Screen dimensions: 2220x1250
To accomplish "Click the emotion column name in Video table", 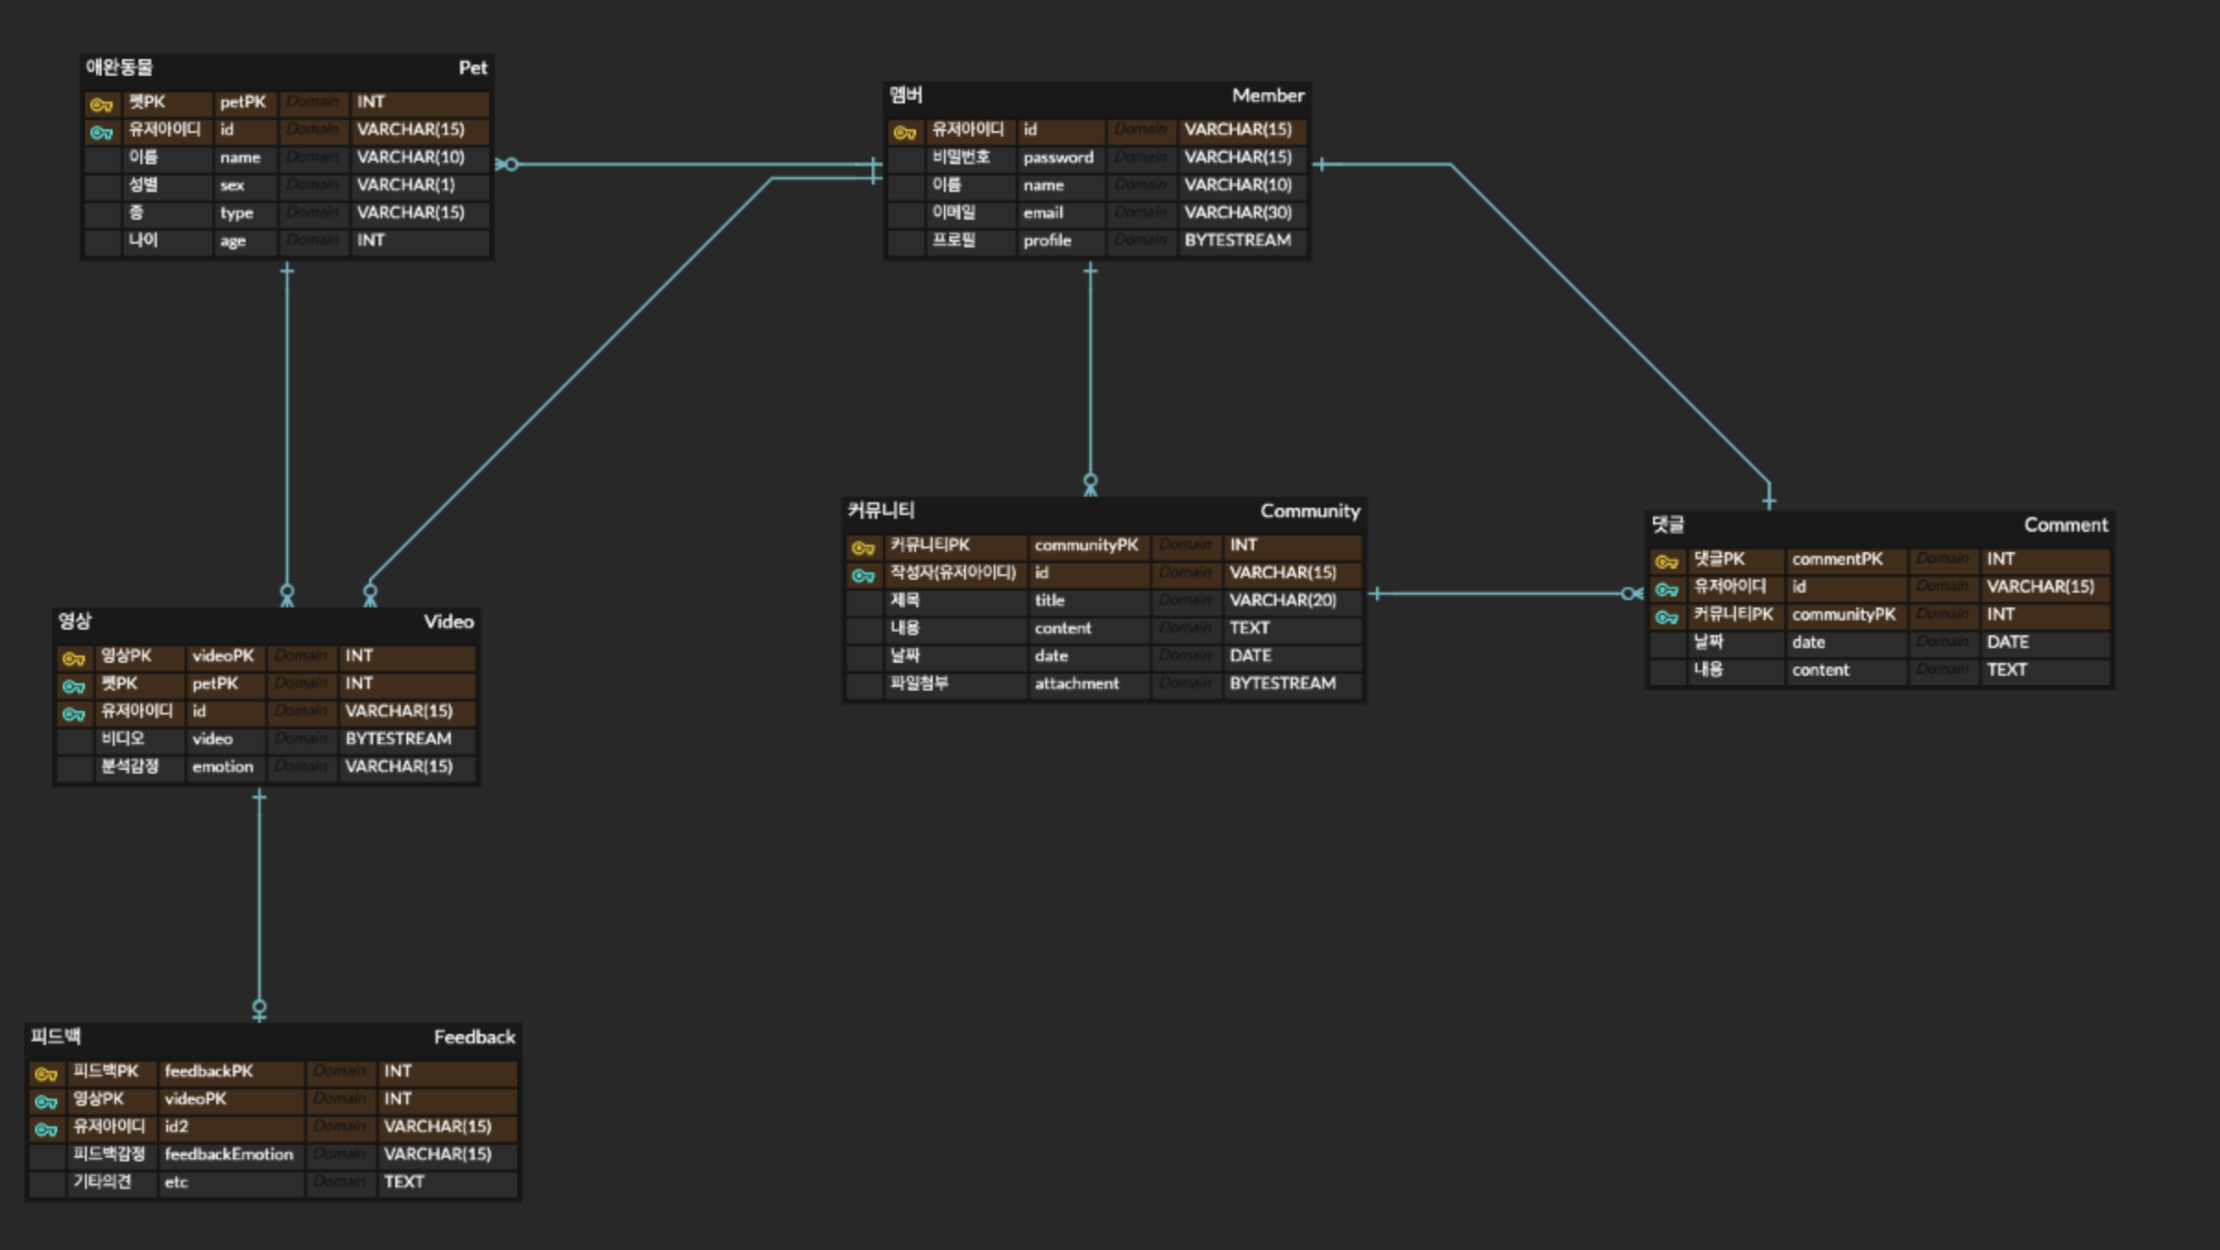I will click(x=223, y=766).
